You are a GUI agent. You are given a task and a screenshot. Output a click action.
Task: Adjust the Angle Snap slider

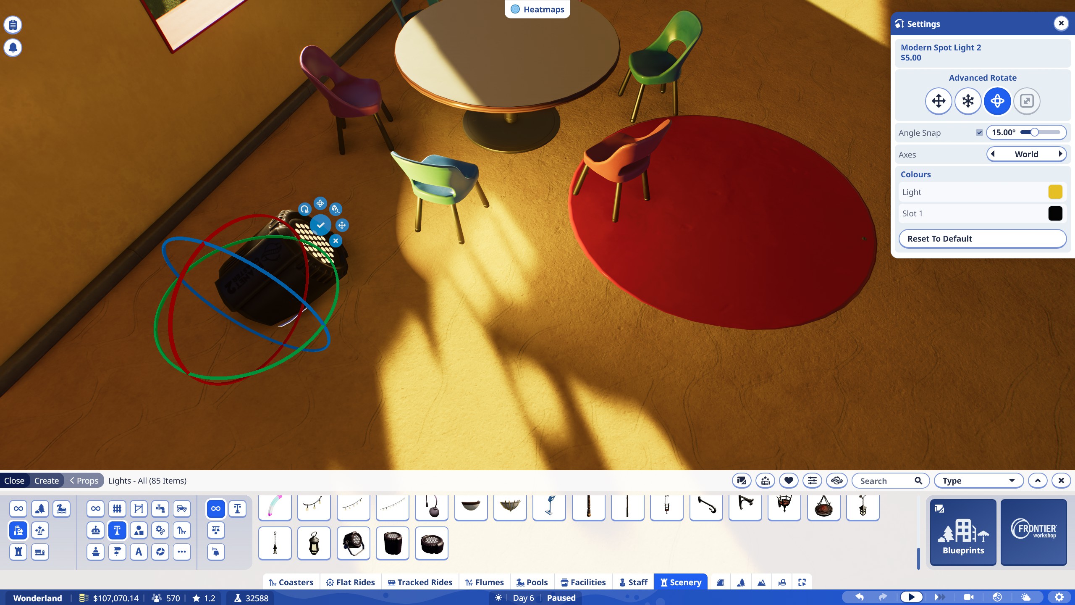(x=1040, y=132)
